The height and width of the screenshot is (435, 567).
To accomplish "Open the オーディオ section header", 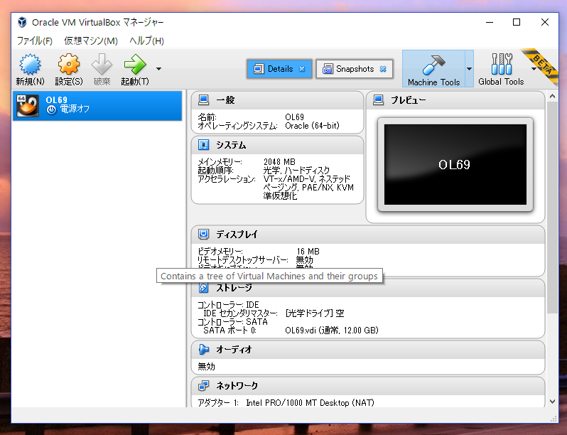I will 368,350.
